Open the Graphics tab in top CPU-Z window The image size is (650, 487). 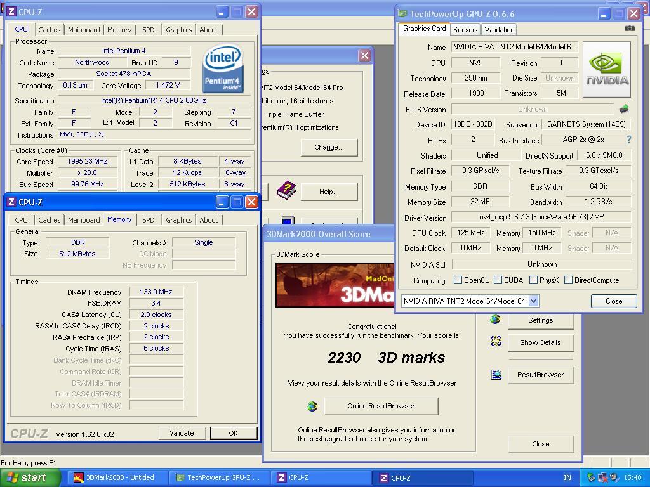click(x=178, y=30)
